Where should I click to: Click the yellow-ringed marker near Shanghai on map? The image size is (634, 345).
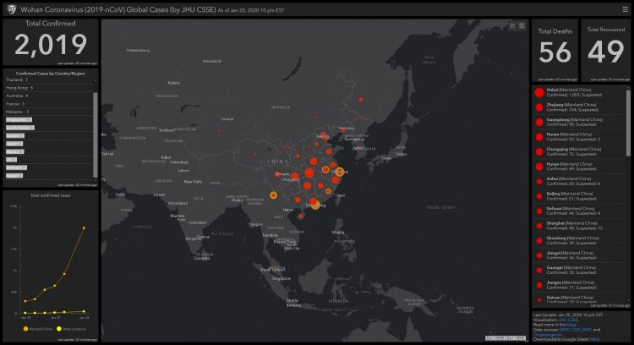click(x=340, y=172)
